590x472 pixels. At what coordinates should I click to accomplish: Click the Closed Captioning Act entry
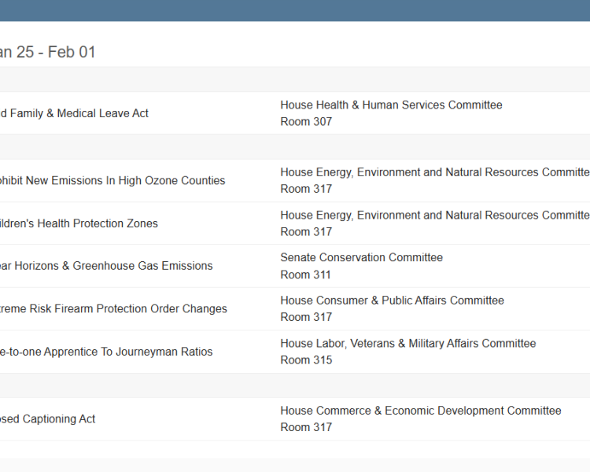pyautogui.click(x=48, y=419)
